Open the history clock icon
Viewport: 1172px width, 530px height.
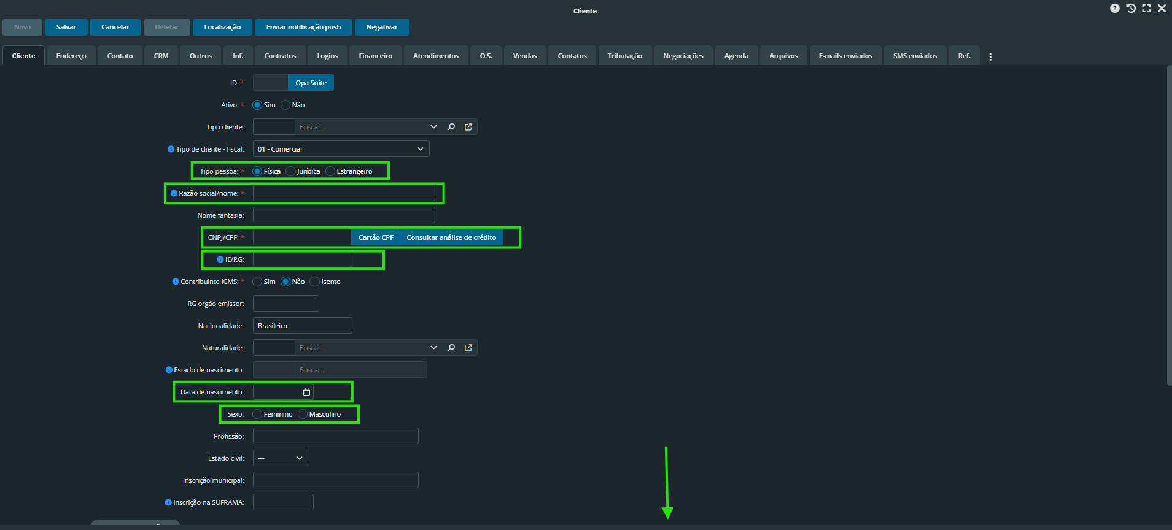pos(1130,9)
